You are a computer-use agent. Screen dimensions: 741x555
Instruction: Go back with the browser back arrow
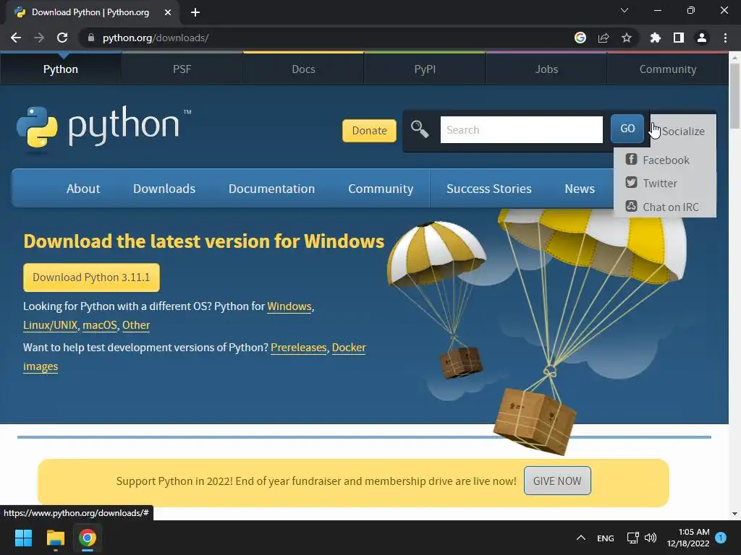(x=16, y=38)
